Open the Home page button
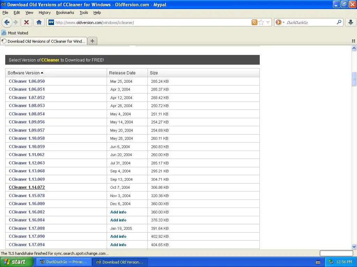This screenshot has height=267, width=357. tap(39, 22)
